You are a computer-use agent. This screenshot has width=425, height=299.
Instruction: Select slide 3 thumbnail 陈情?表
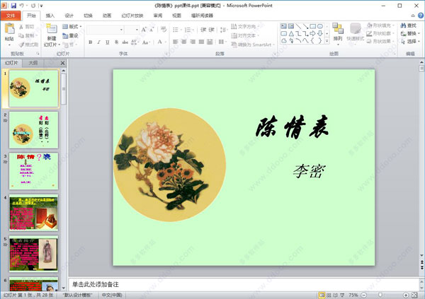33,171
